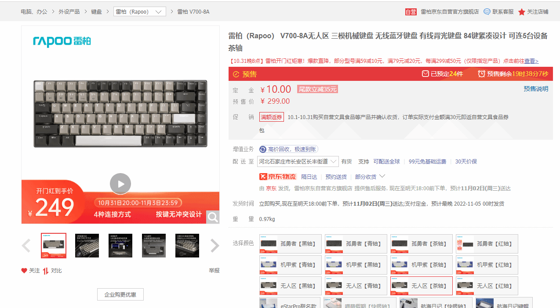560x308 pixels.
Task: Select the second product thumbnail
Action: click(x=87, y=246)
